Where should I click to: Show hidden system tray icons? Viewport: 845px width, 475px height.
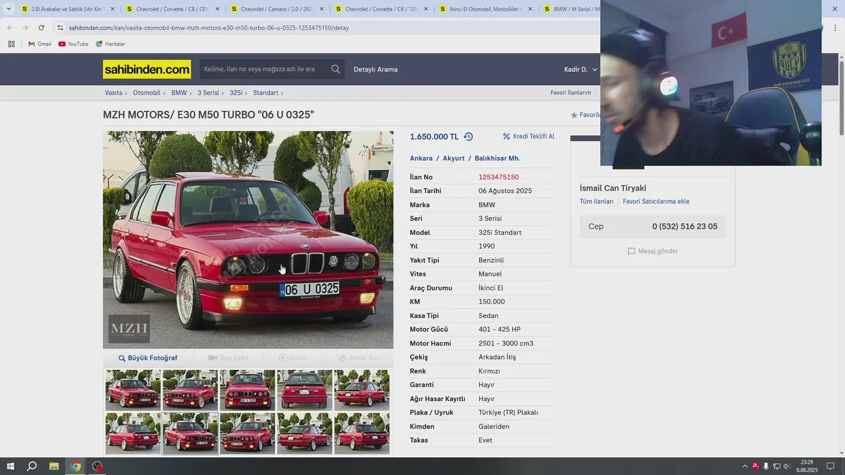click(x=745, y=466)
